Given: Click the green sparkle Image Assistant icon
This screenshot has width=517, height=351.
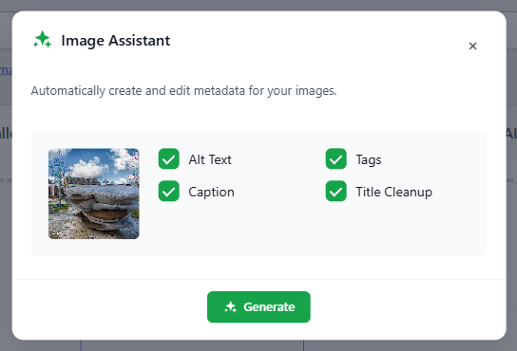Looking at the screenshot, I should [43, 40].
